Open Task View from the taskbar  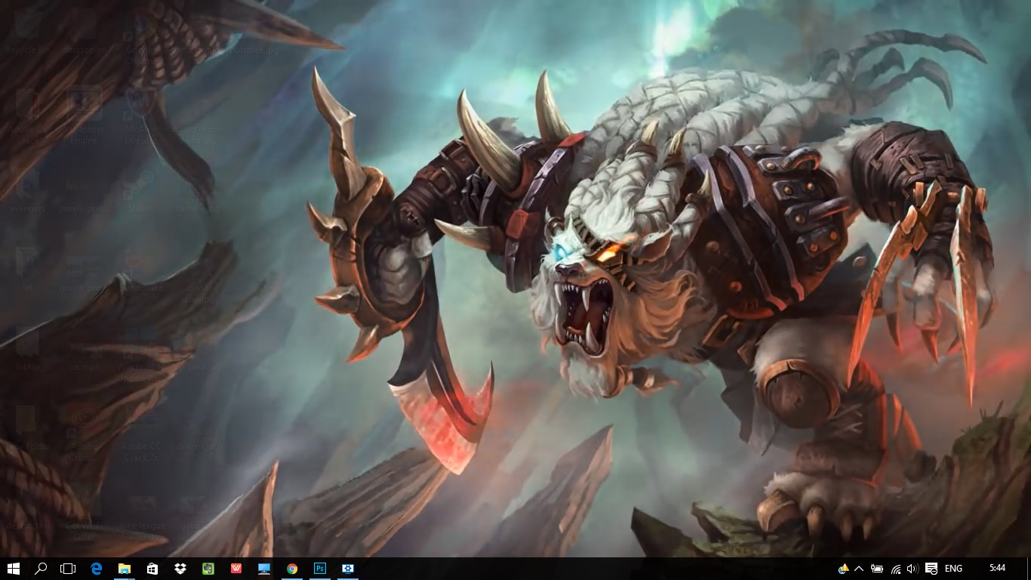pyautogui.click(x=68, y=569)
